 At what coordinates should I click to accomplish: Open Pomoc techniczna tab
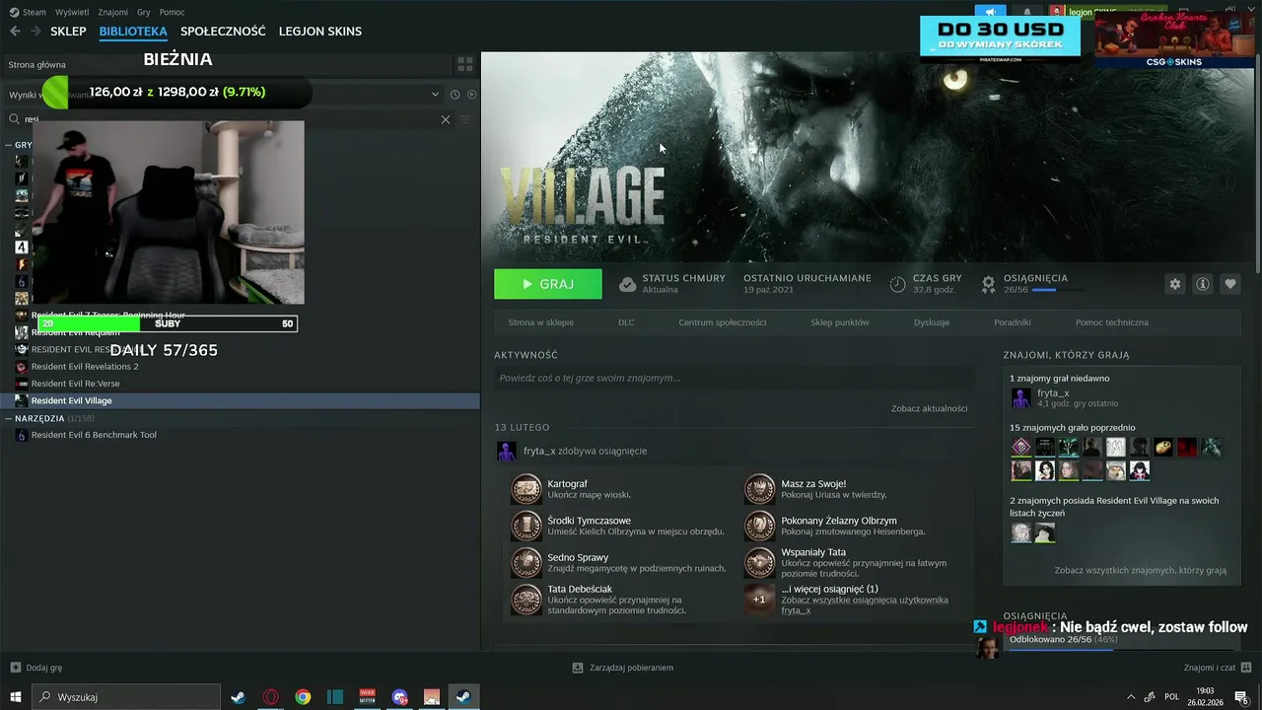(x=1112, y=322)
